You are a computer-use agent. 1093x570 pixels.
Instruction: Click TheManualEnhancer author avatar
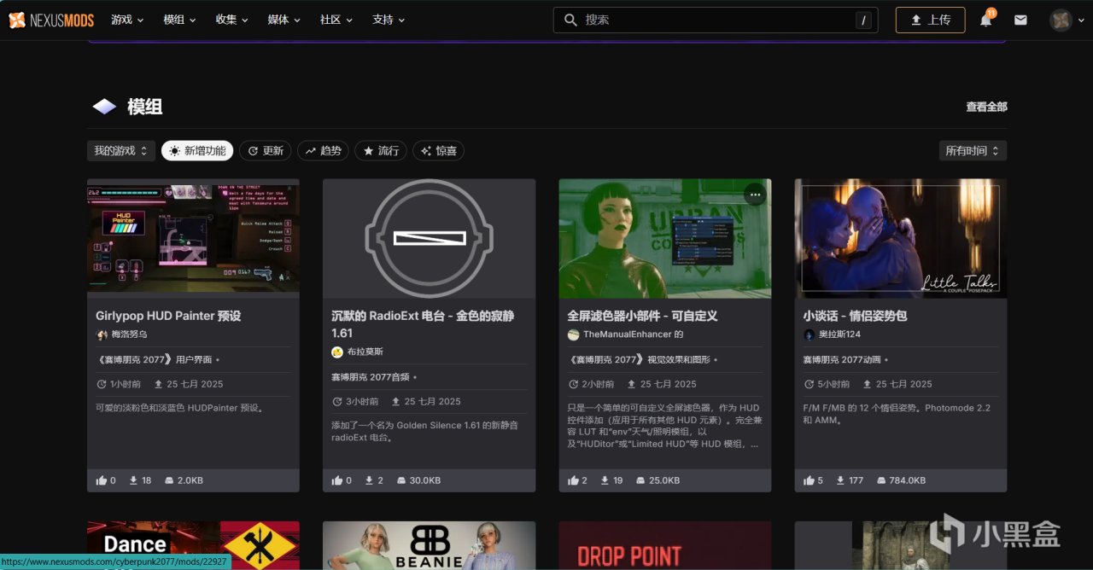click(x=573, y=335)
